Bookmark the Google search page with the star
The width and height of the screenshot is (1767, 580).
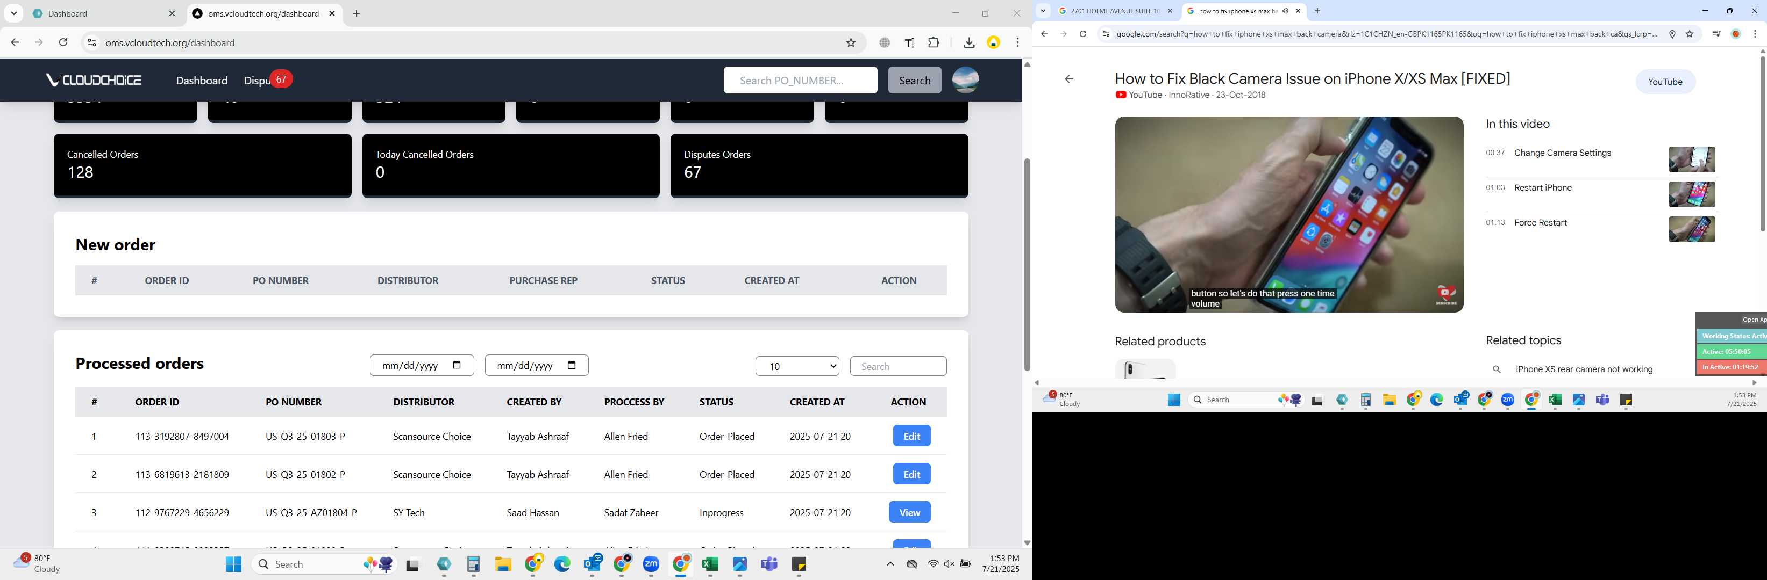(1690, 34)
